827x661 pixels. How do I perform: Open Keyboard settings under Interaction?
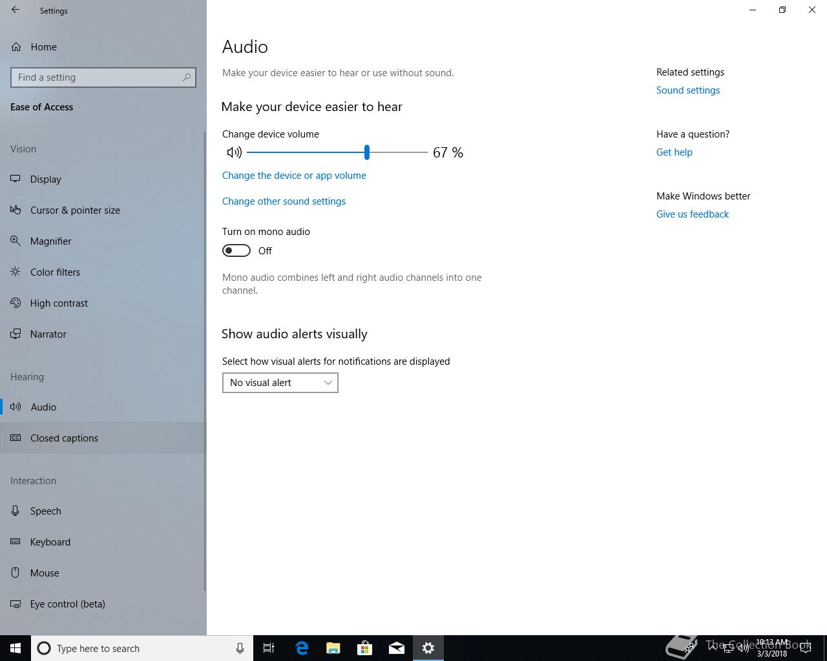coord(103,542)
